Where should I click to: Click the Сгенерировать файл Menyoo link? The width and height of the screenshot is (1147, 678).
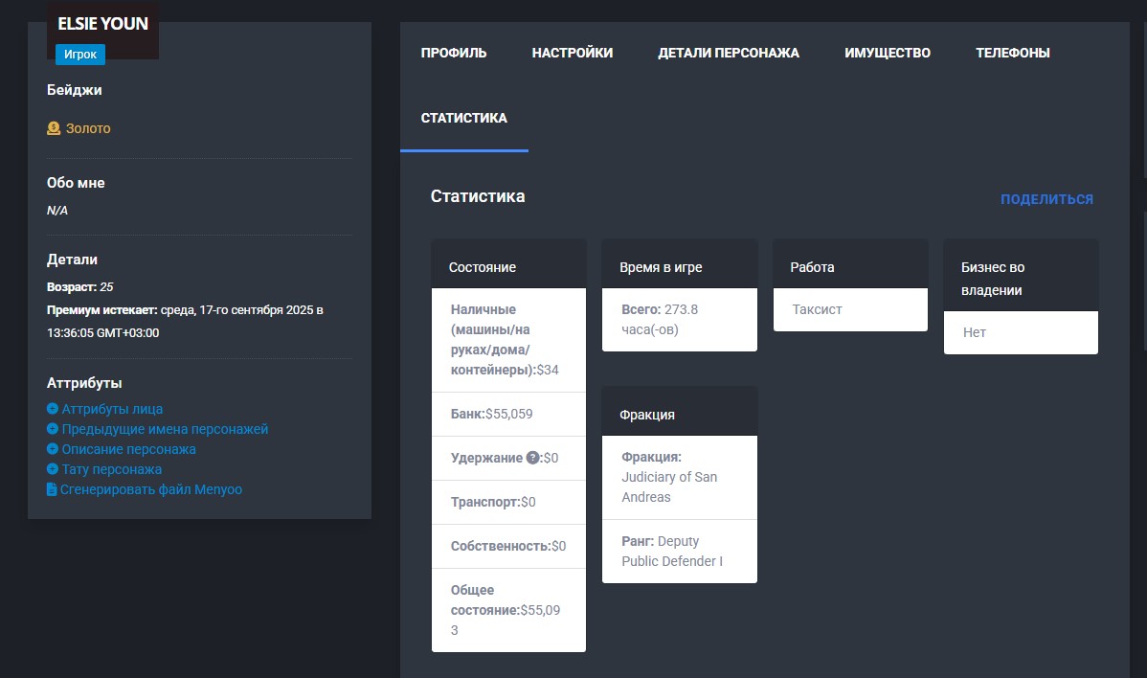150,489
